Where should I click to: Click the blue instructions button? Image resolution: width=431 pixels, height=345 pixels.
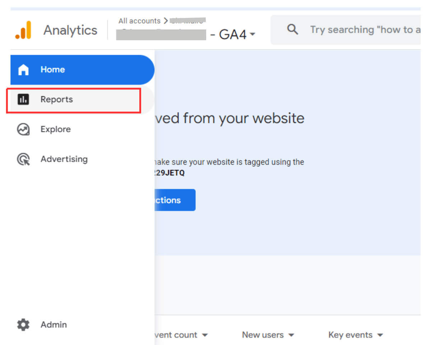click(175, 200)
